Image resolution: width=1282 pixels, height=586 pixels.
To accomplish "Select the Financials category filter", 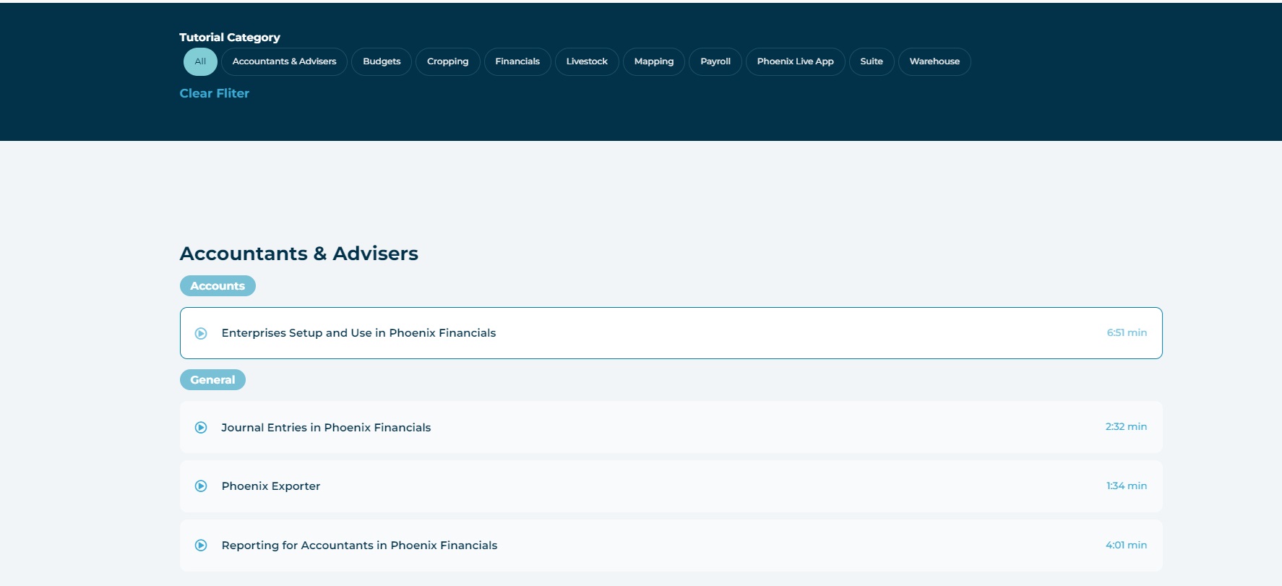I will click(x=517, y=61).
